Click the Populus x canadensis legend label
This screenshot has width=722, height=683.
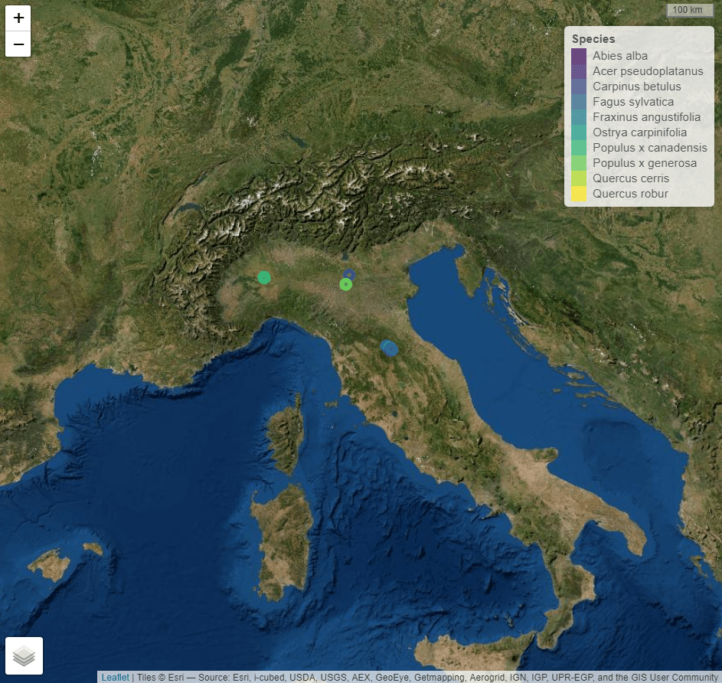649,148
